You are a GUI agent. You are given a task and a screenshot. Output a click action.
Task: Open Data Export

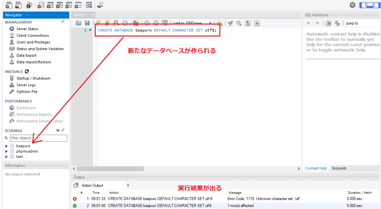(26, 55)
